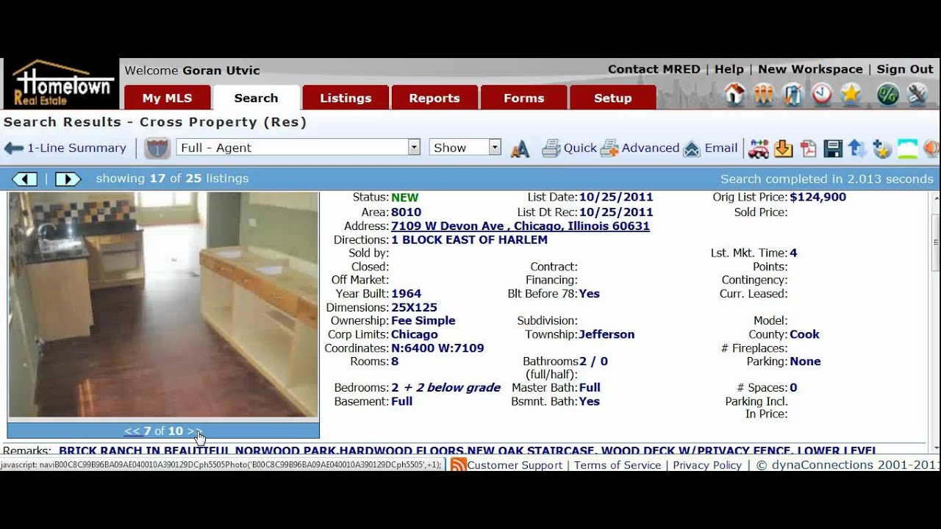
Task: Show previous photo with << link
Action: pos(132,431)
